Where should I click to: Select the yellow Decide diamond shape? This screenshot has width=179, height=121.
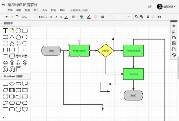tap(106, 51)
